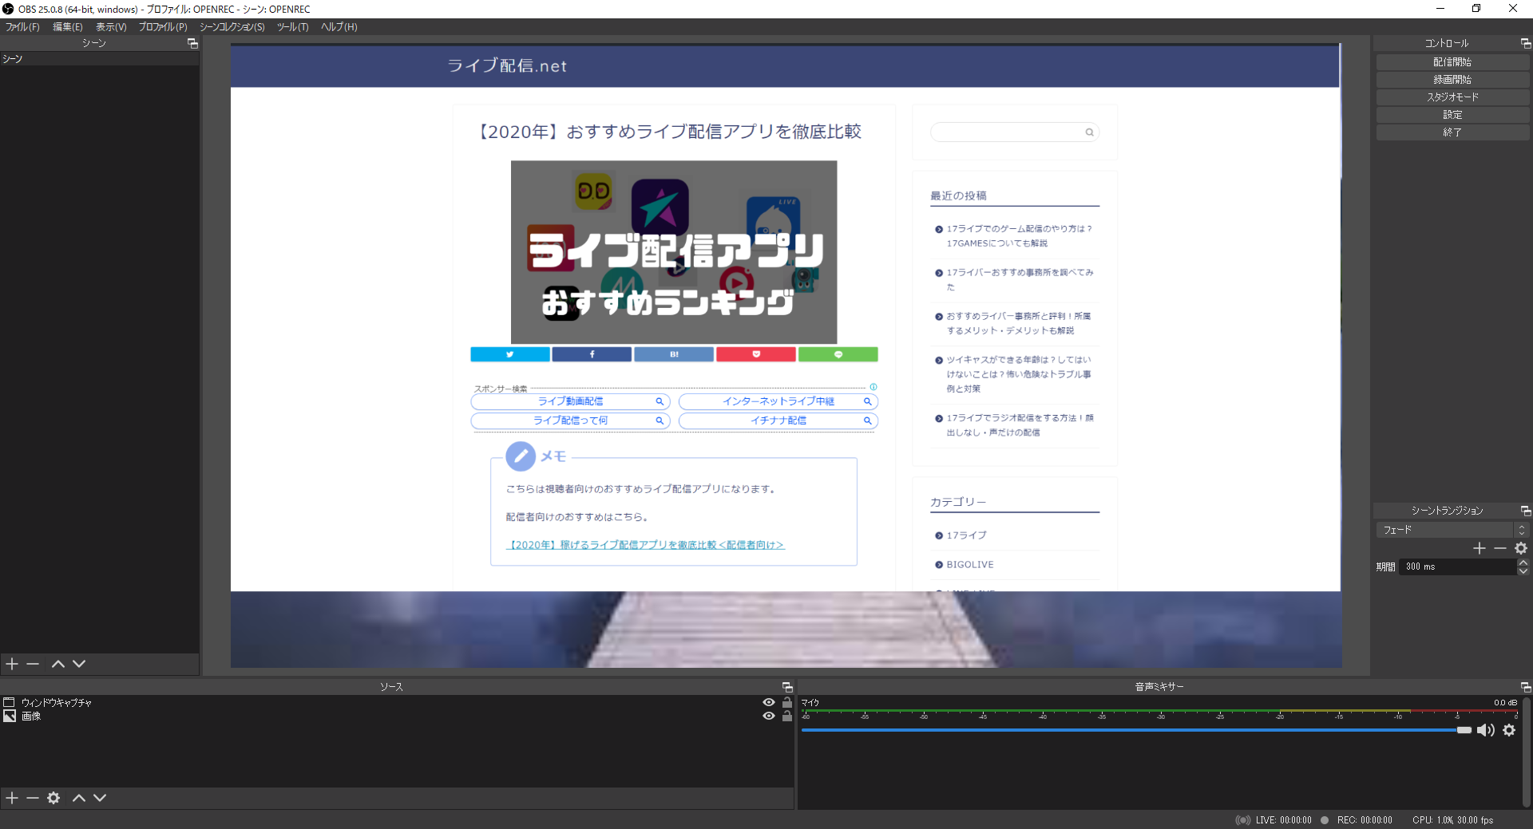
Task: Click 終了 to exit OBS
Action: [1452, 132]
